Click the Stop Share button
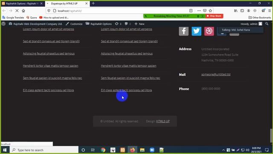 coord(214,16)
